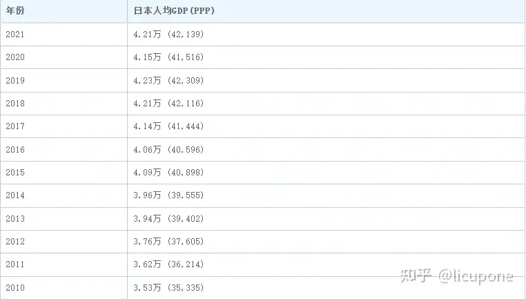Select the 2015 year cell
Viewport: 526px width, 299px height.
point(15,172)
